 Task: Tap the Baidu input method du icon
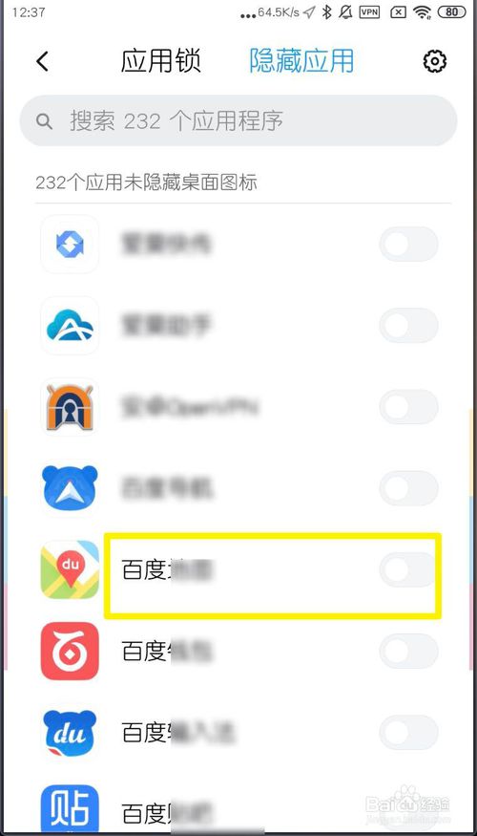coord(70,733)
